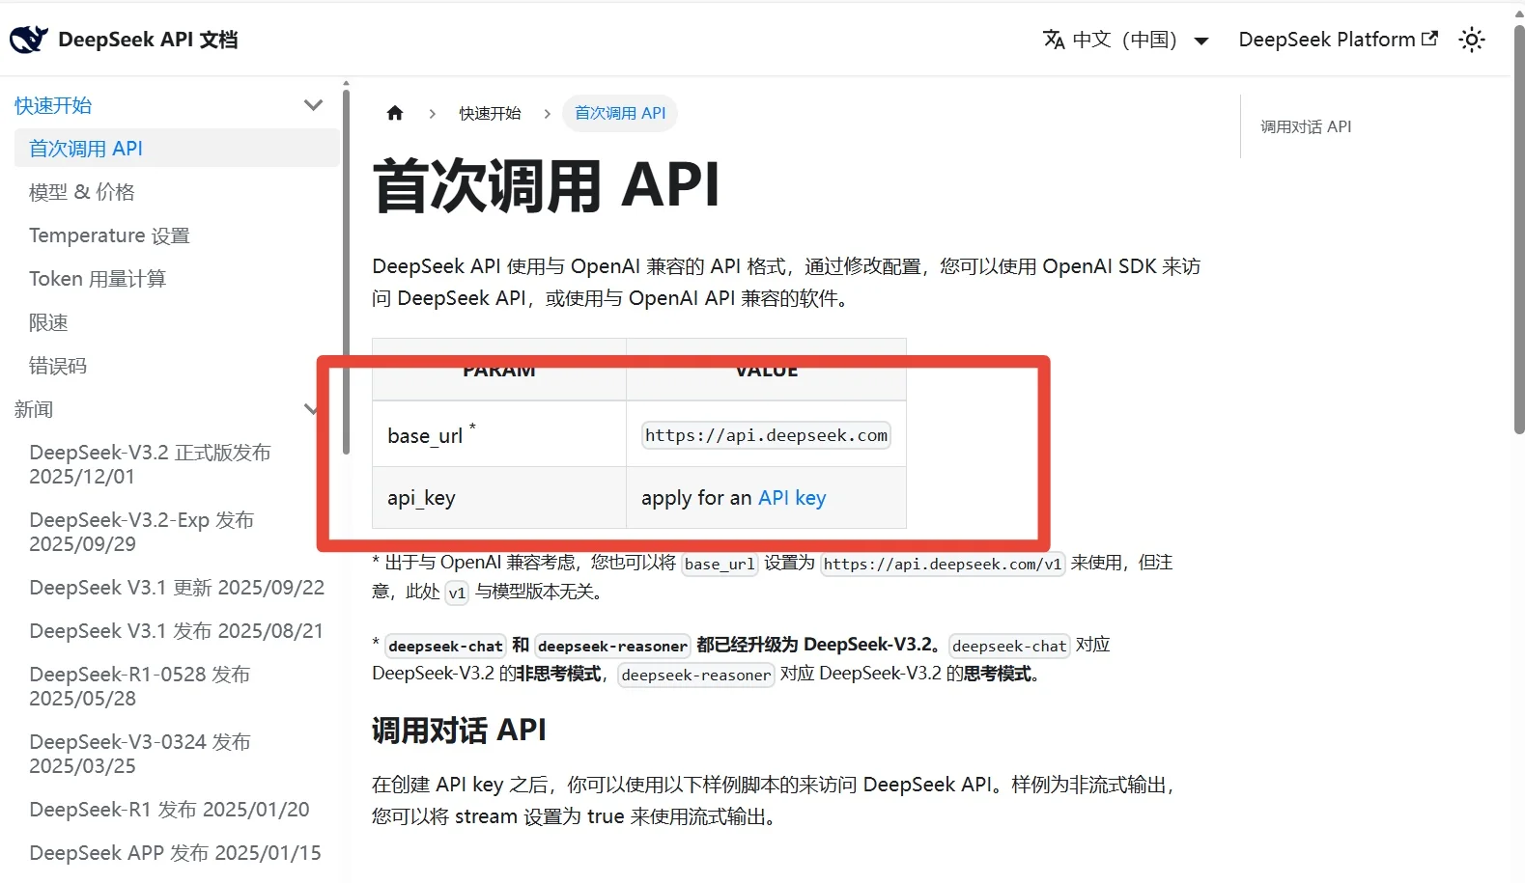The height and width of the screenshot is (883, 1525).
Task: Select 首次调用 API in the sidebar
Action: click(176, 149)
